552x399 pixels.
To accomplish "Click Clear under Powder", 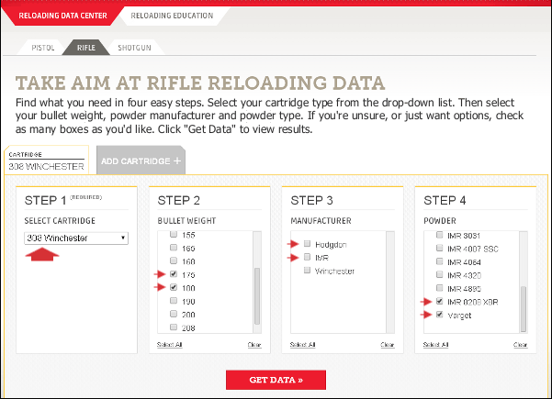I will click(521, 345).
